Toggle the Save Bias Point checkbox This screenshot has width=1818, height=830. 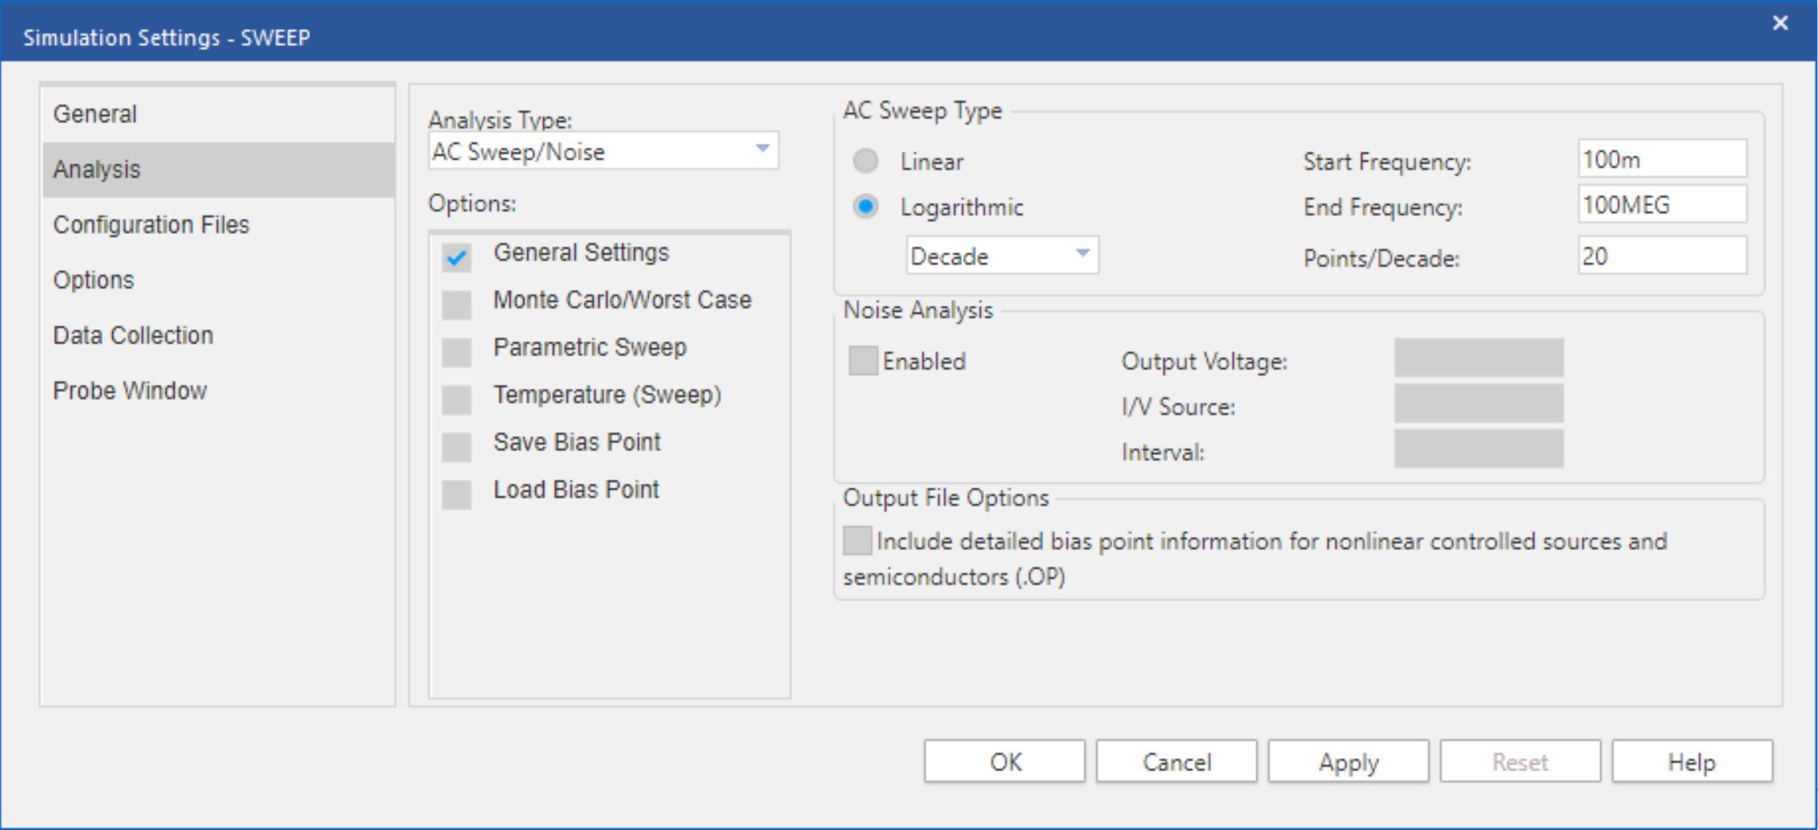pyautogui.click(x=456, y=447)
